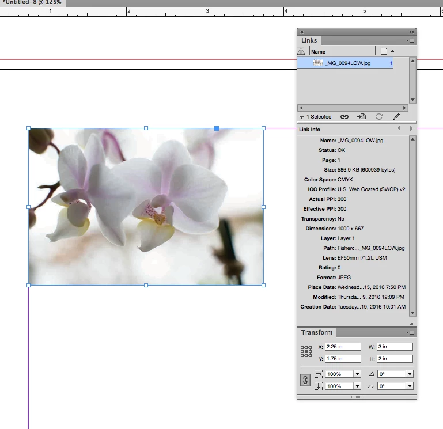Click the Scale Y Percentage icon
The image size is (443, 429).
(319, 386)
